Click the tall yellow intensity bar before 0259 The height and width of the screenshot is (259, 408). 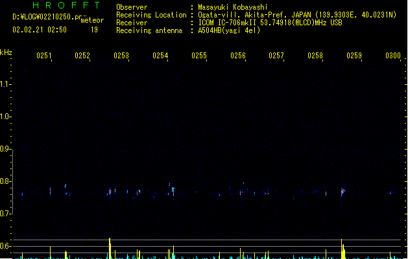[343, 249]
